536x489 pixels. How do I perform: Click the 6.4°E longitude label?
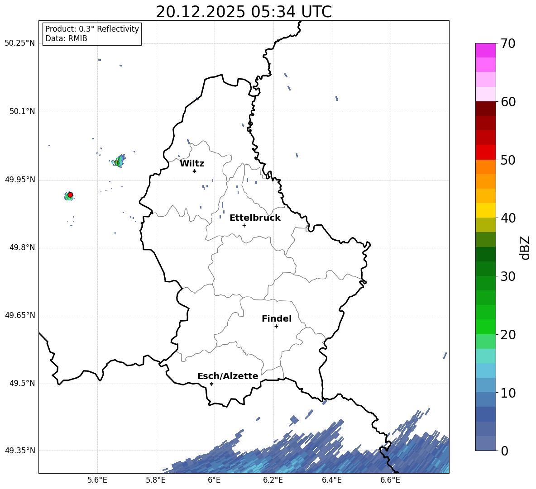tap(331, 480)
